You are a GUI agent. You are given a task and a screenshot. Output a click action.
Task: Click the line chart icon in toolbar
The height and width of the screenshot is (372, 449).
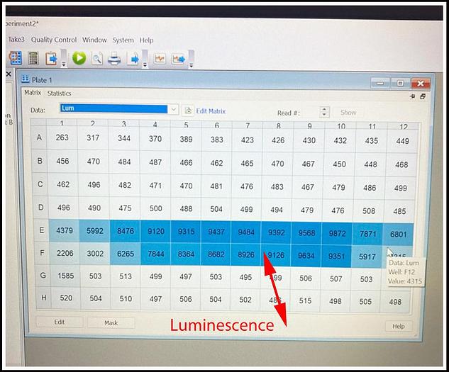pyautogui.click(x=160, y=59)
